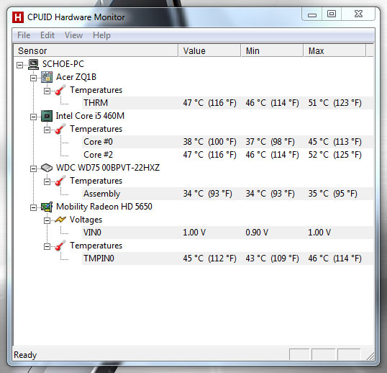The width and height of the screenshot is (387, 373).
Task: Select the SCHOE-PC computer icon
Action: [33, 64]
